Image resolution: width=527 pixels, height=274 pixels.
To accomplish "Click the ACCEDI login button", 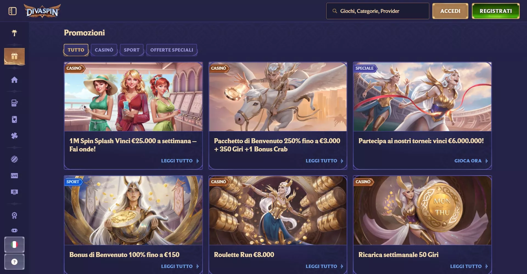I will pos(450,11).
